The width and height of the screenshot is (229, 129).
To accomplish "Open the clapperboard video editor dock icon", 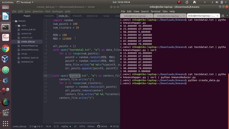I will click(6, 113).
